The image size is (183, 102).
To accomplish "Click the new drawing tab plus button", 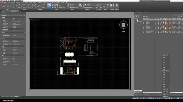I will (20, 11).
